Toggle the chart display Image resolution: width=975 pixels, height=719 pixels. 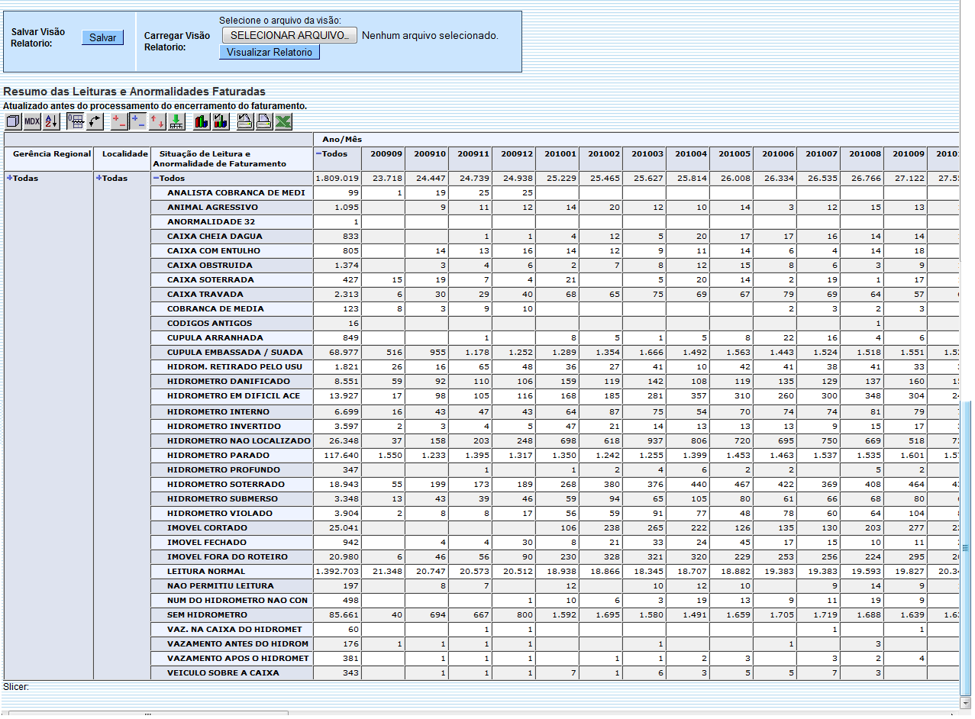(x=202, y=121)
